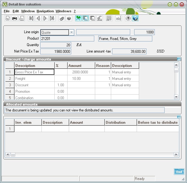This screenshot has width=187, height=183.
Task: Open the Windows menu
Action: [63, 11]
